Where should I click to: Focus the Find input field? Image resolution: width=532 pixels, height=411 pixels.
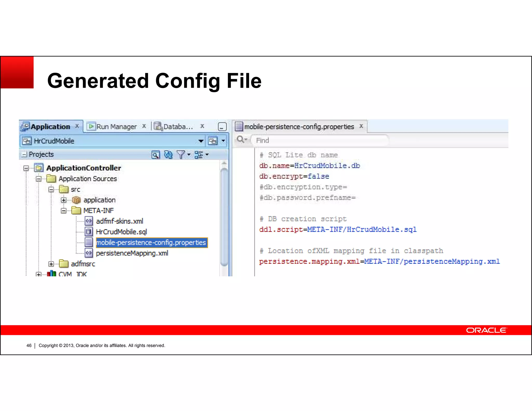coord(320,141)
